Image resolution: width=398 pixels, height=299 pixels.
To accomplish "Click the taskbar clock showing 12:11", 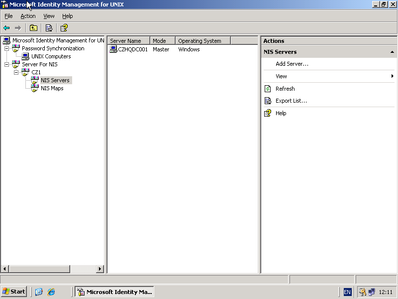I will coord(386,292).
